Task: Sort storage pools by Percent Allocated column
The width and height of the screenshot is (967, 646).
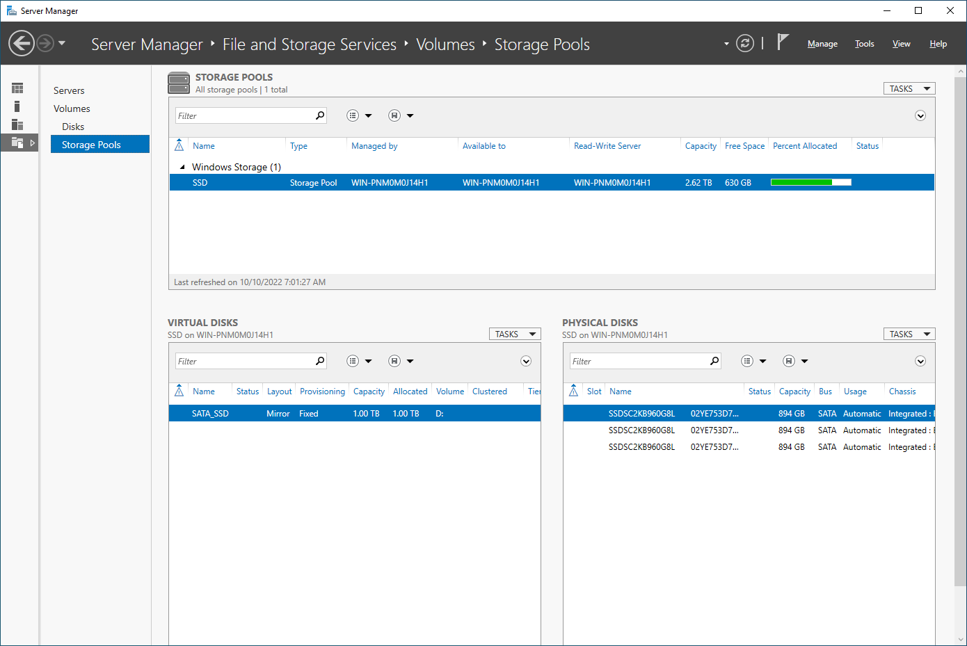Action: click(805, 146)
